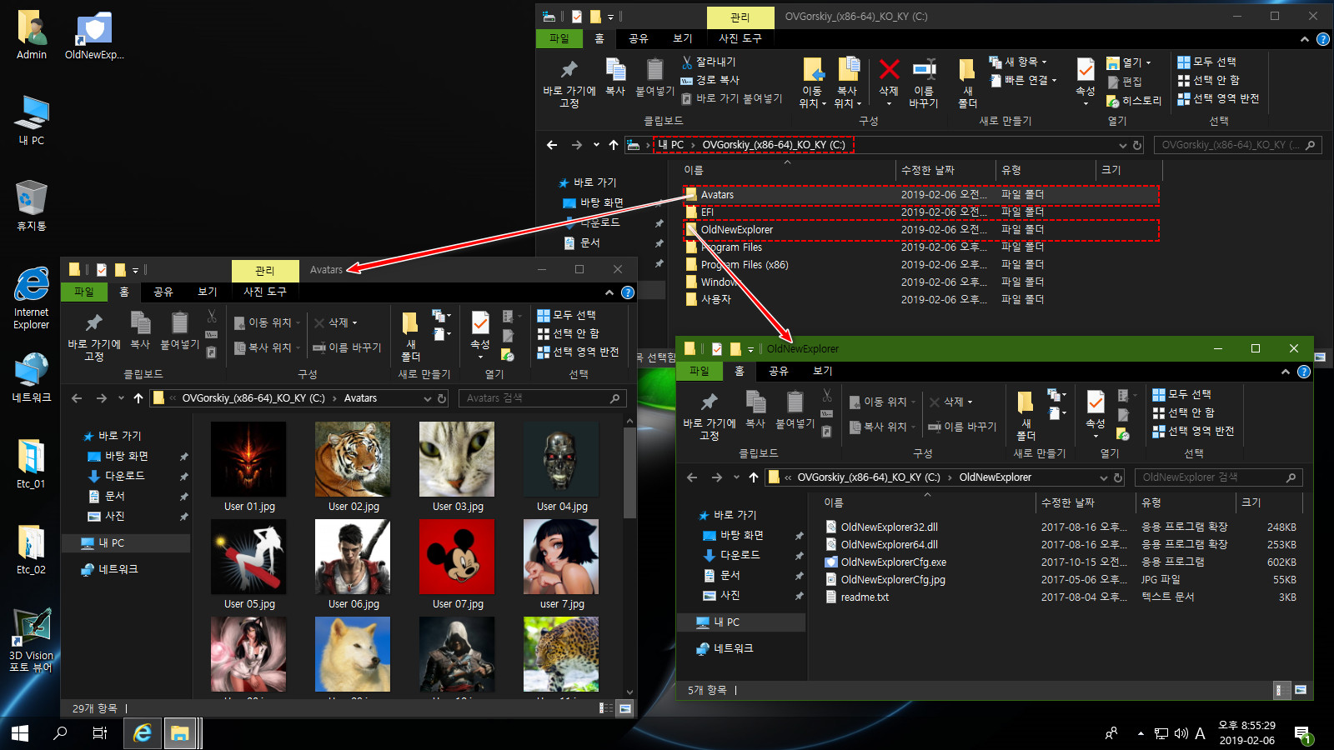Click the vertical scrollbar in the Avatars window
The height and width of the screenshot is (750, 1334).
click(630, 475)
